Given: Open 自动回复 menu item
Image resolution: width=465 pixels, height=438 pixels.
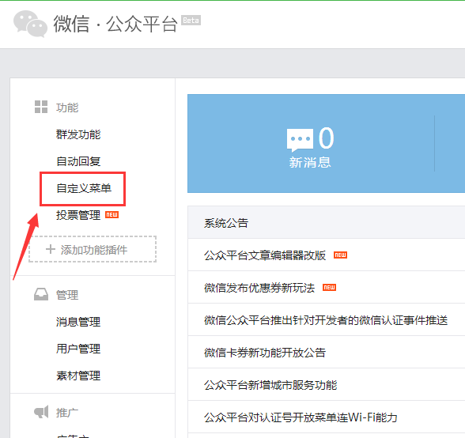Looking at the screenshot, I should (x=78, y=161).
